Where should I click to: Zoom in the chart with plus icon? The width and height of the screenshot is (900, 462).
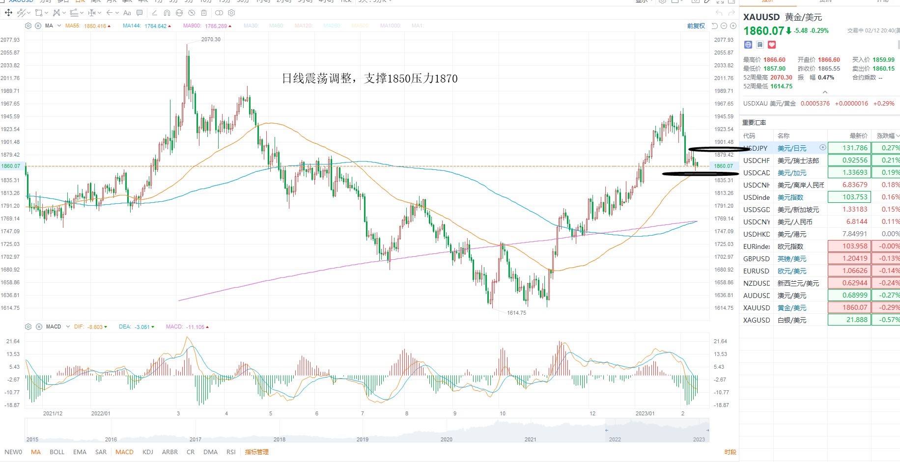coord(733,26)
